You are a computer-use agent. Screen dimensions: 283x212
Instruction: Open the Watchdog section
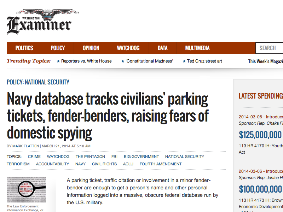click(x=128, y=48)
